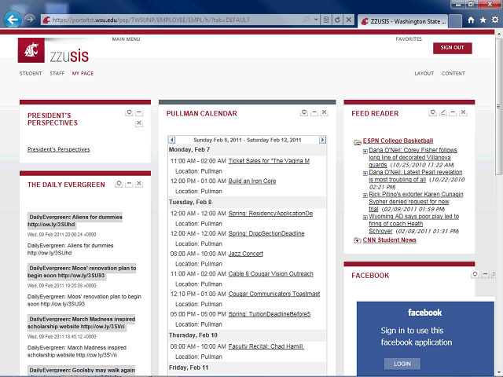Open the Main Menu
The width and height of the screenshot is (503, 377).
click(126, 39)
